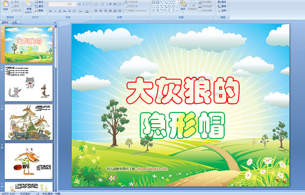Open the font size dropdown
The height and width of the screenshot is (195, 305).
[74, 4]
